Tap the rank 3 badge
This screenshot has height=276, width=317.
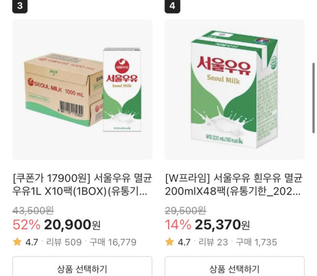point(20,6)
